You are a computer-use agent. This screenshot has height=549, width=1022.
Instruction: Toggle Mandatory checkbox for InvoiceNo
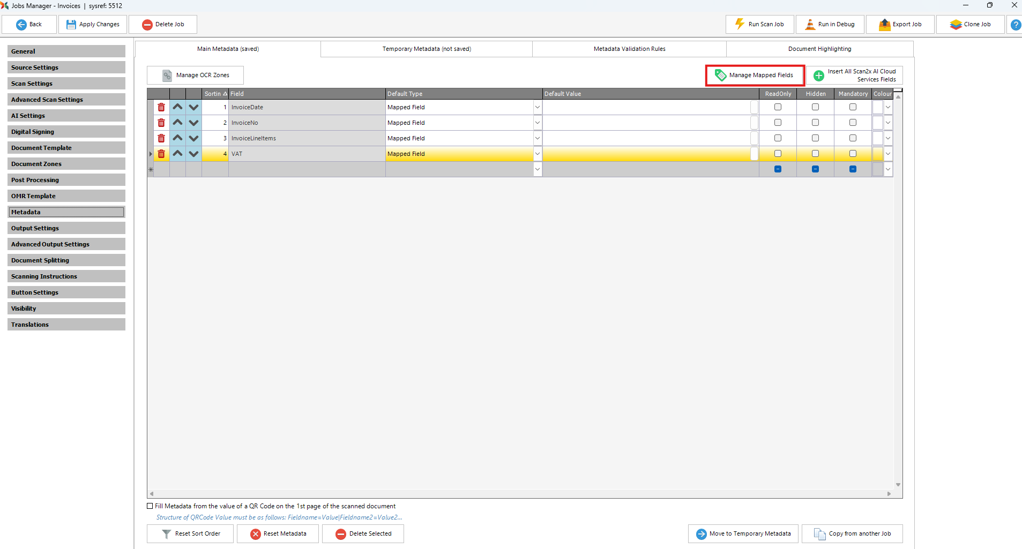[853, 123]
